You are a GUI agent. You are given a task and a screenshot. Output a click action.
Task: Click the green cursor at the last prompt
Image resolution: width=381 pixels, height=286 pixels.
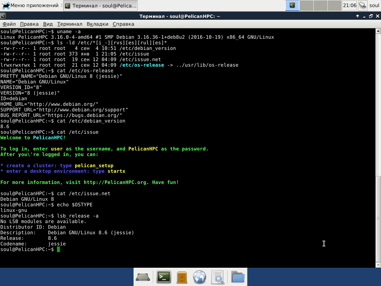tap(58, 250)
